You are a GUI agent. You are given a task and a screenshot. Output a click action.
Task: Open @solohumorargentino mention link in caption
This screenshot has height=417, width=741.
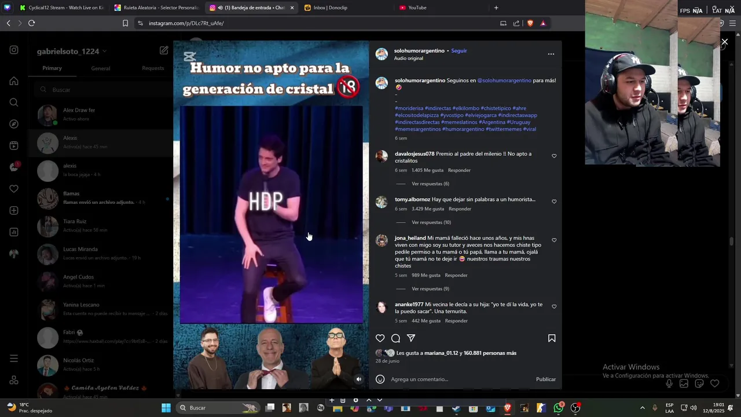504,81
